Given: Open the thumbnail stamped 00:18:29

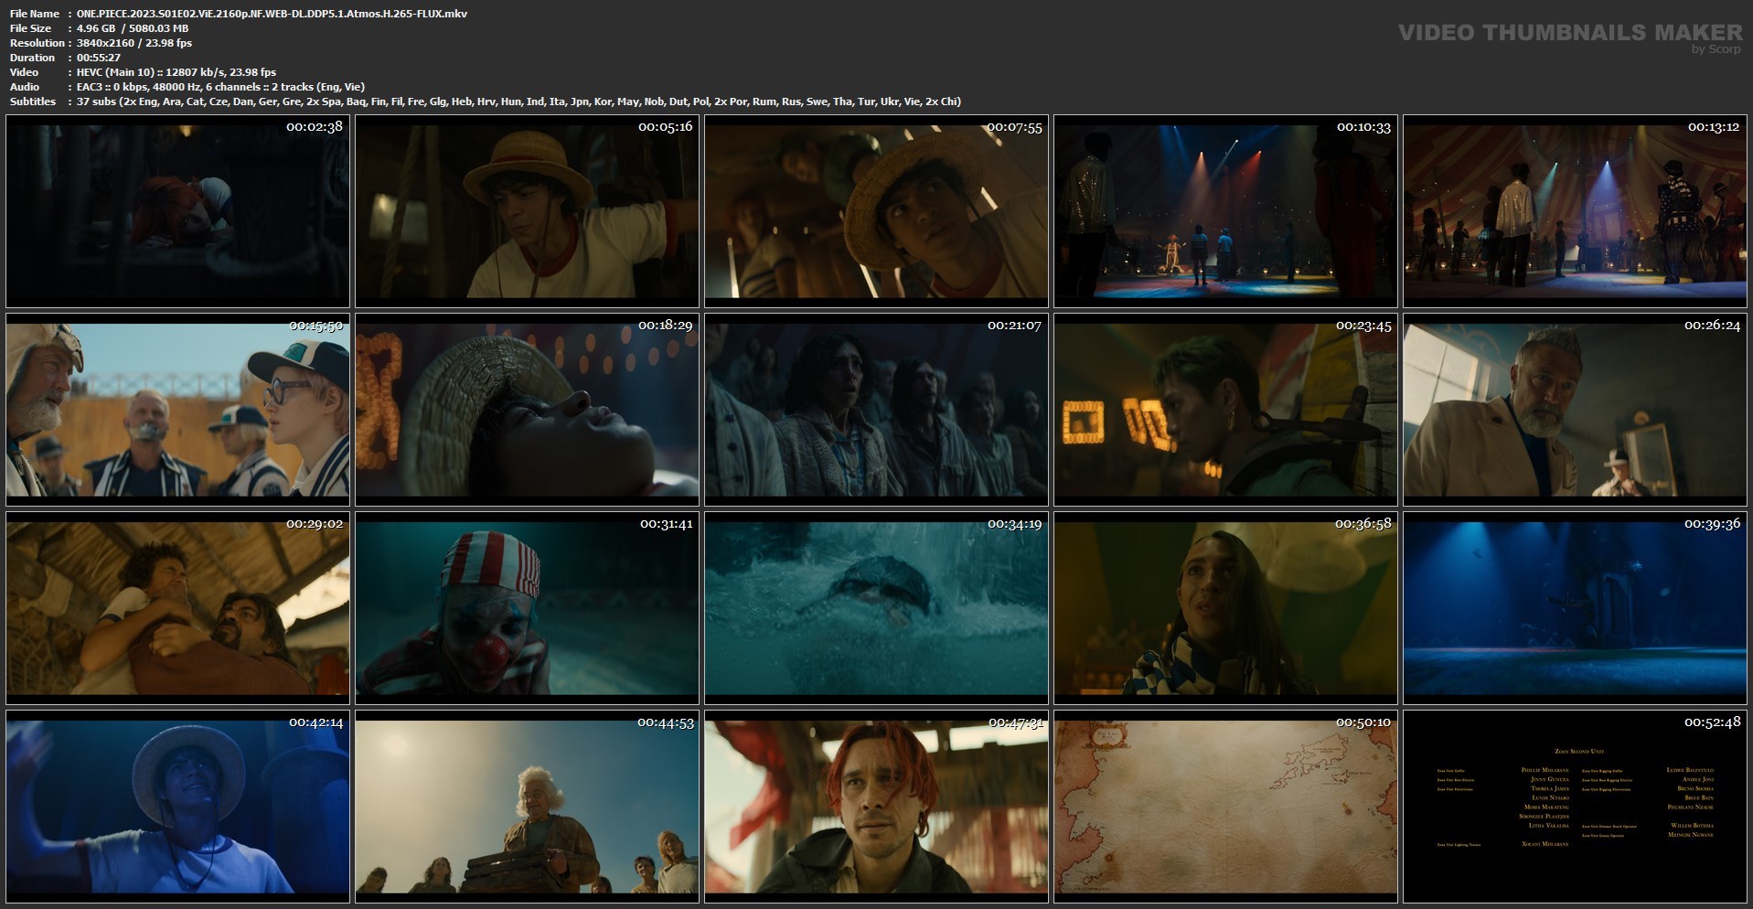Looking at the screenshot, I should coord(527,410).
